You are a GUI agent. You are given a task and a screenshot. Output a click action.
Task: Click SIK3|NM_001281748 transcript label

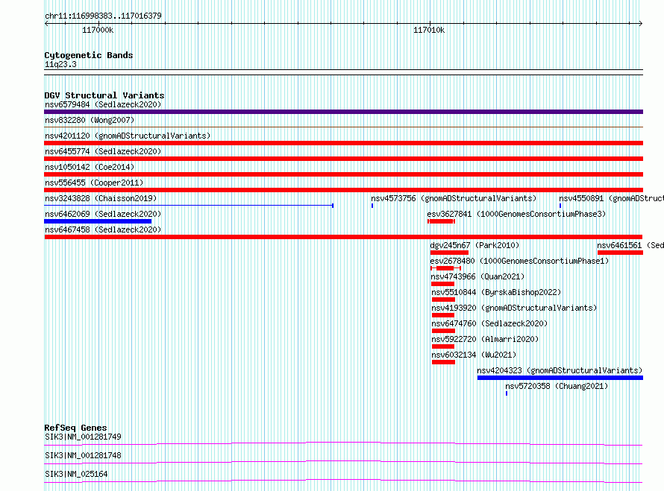tap(83, 455)
